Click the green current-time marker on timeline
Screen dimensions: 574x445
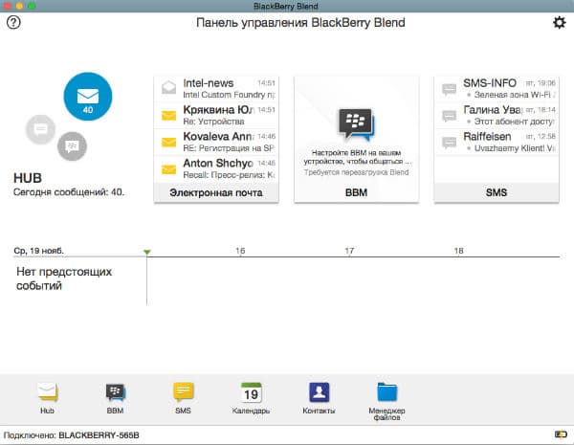click(146, 252)
